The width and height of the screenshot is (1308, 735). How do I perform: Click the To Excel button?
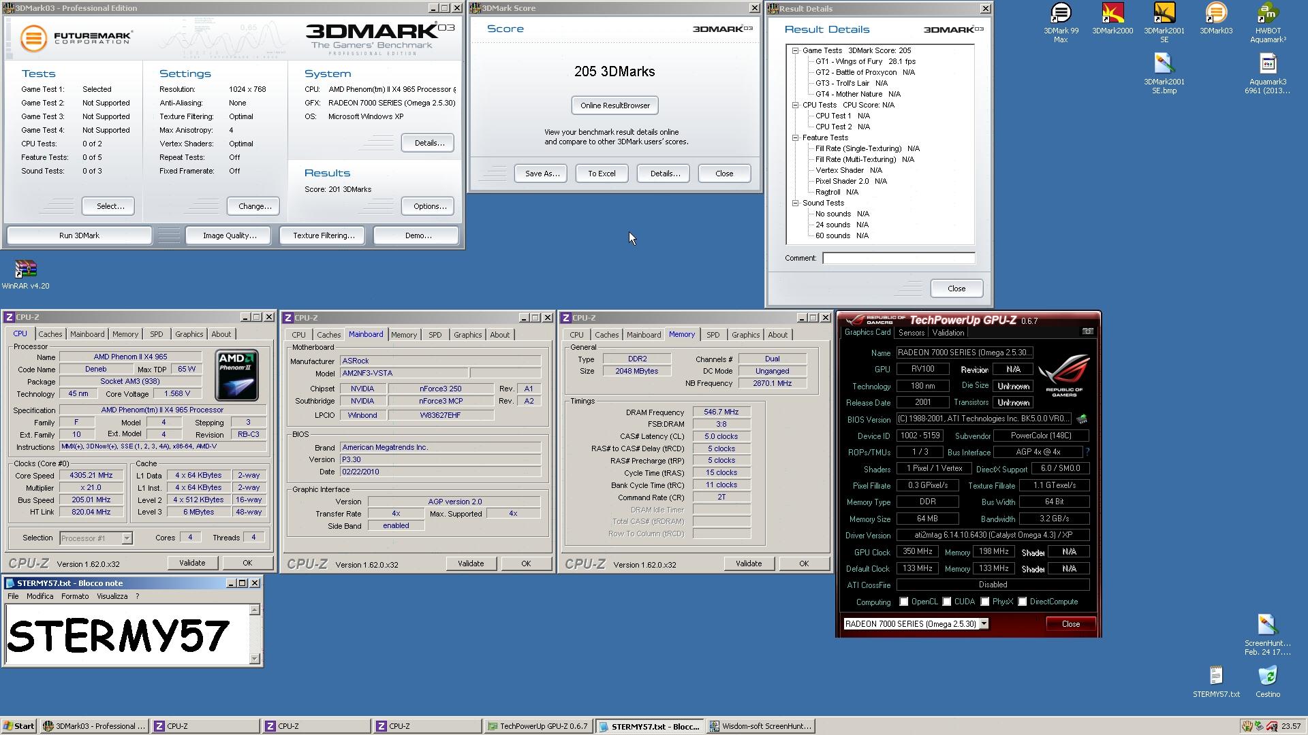tap(602, 174)
